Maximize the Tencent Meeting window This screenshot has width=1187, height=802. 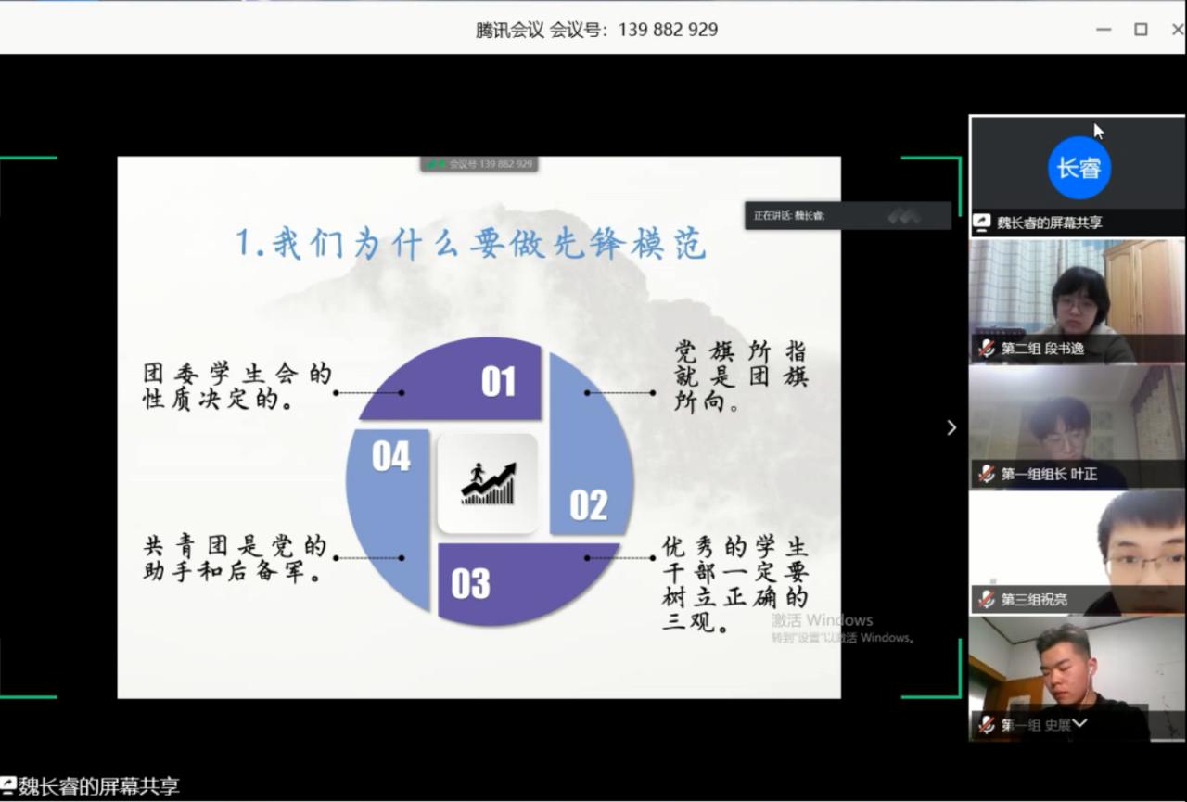1141,30
